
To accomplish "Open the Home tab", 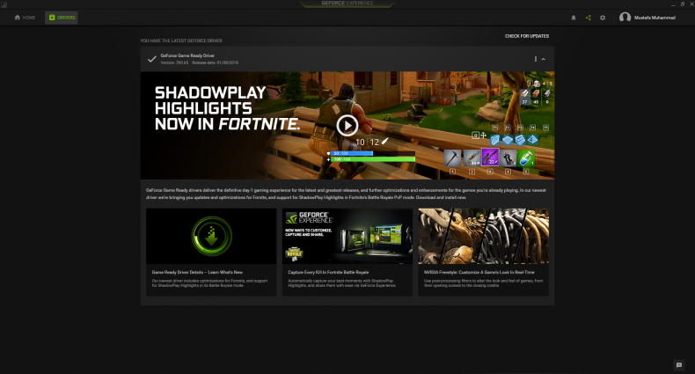I will click(x=25, y=18).
